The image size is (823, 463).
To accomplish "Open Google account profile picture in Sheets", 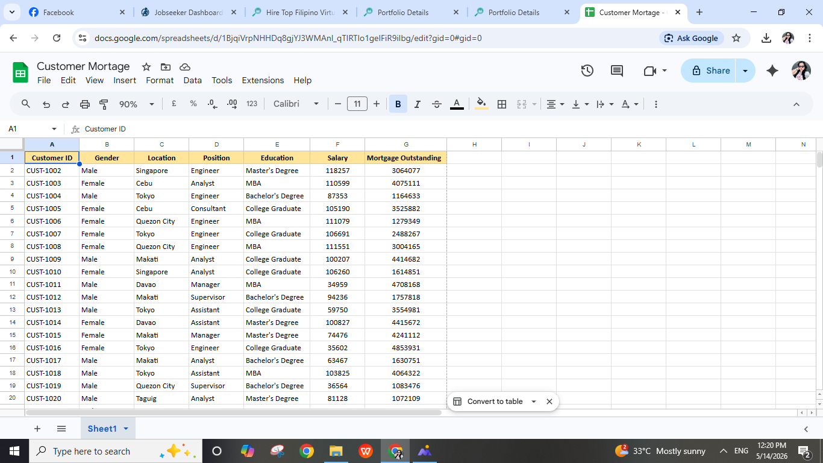I will click(801, 71).
